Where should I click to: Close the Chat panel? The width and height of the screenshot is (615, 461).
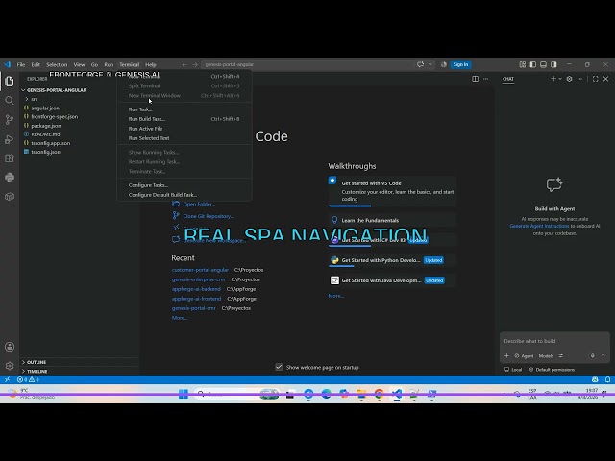coord(606,79)
